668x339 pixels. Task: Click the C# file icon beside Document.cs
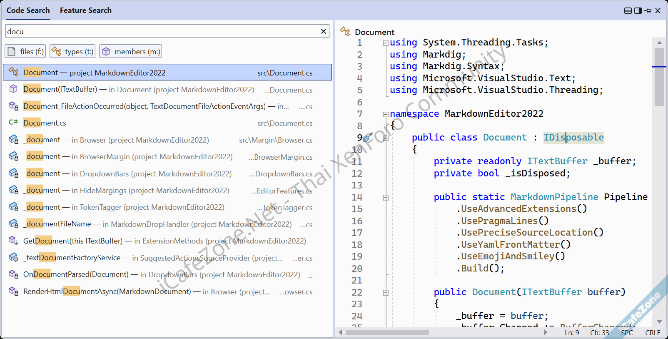13,122
